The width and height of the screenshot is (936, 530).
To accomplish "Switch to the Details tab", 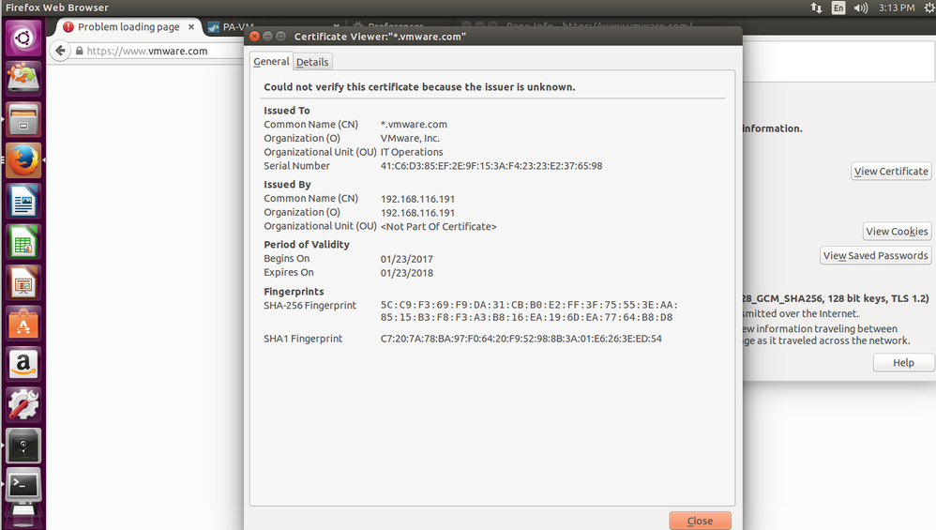I will pos(312,62).
